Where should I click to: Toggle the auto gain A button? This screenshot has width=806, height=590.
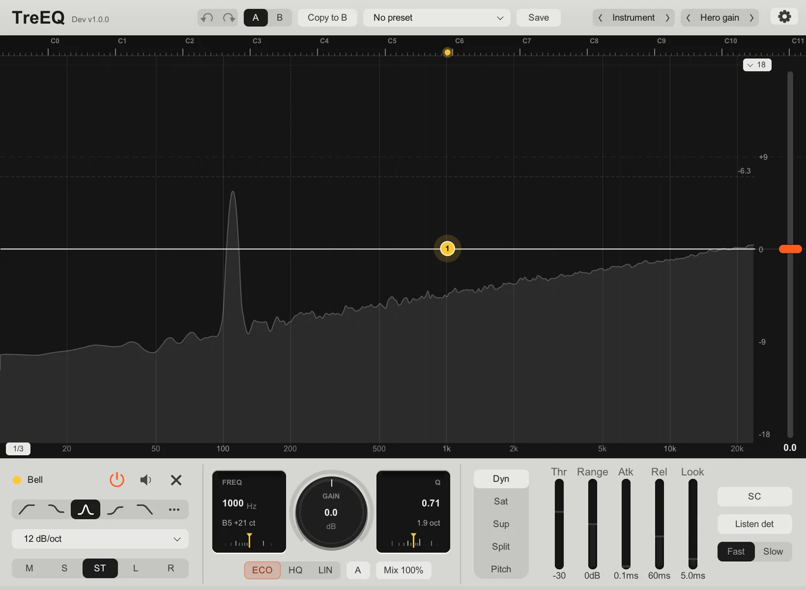tap(358, 570)
